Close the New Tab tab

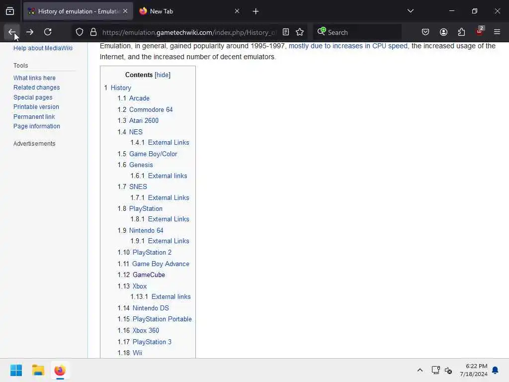pyautogui.click(x=237, y=11)
